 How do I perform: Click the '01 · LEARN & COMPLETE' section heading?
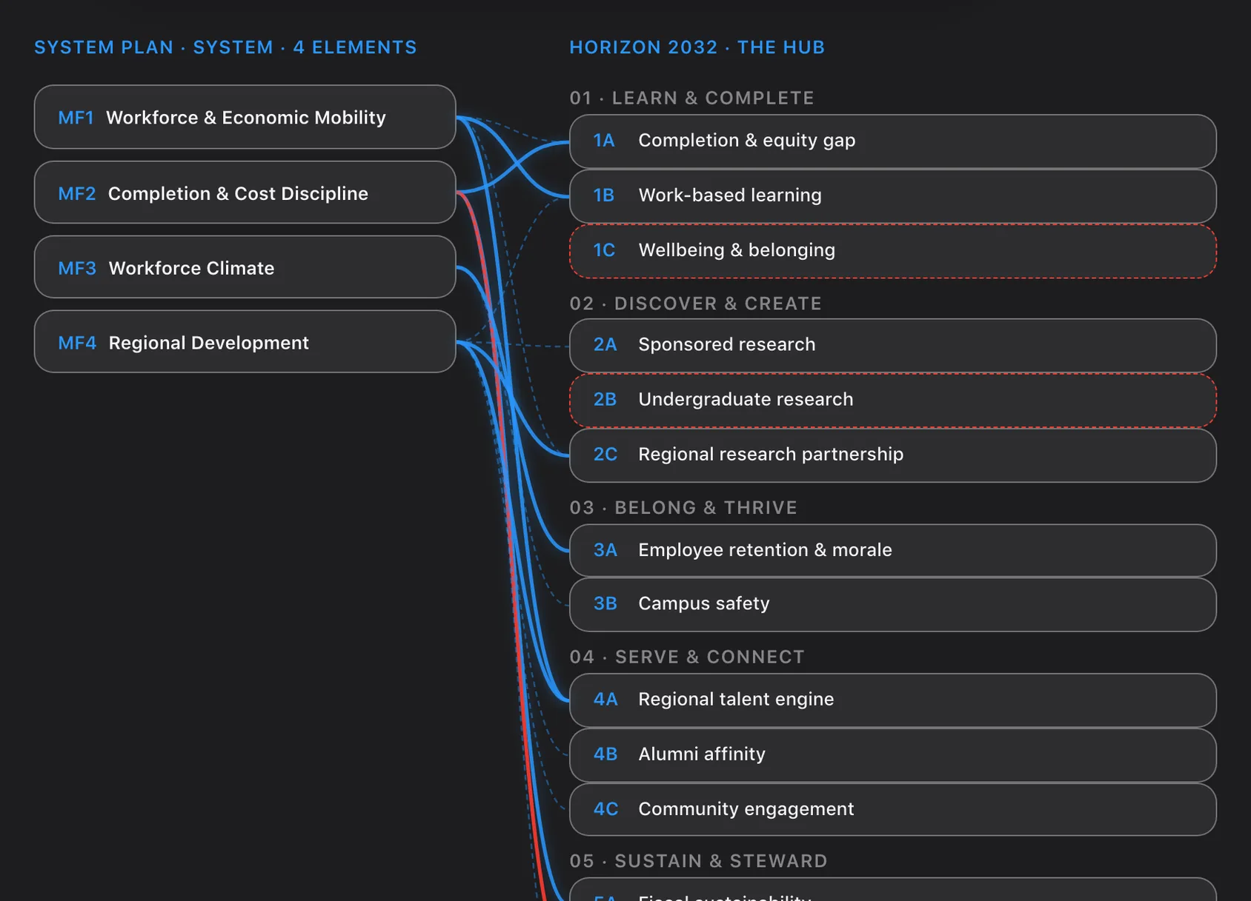691,98
